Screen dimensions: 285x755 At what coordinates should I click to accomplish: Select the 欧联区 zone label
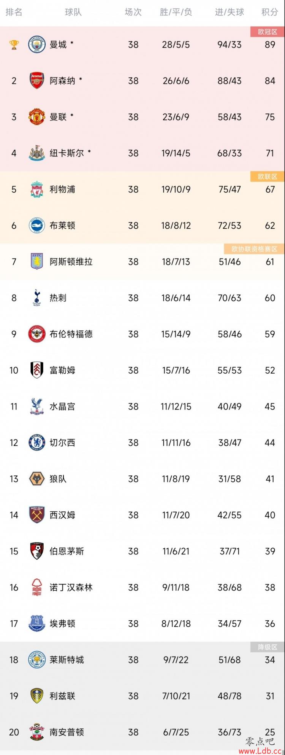268,177
